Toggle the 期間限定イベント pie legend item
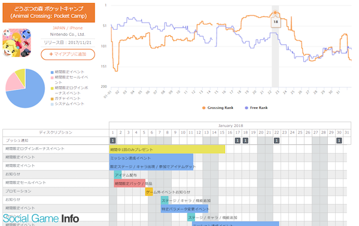The image size is (359, 226). click(x=67, y=72)
